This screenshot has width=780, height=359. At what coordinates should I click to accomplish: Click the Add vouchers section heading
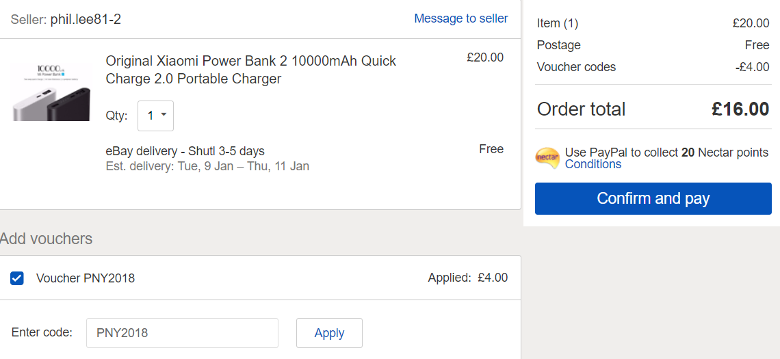point(47,239)
